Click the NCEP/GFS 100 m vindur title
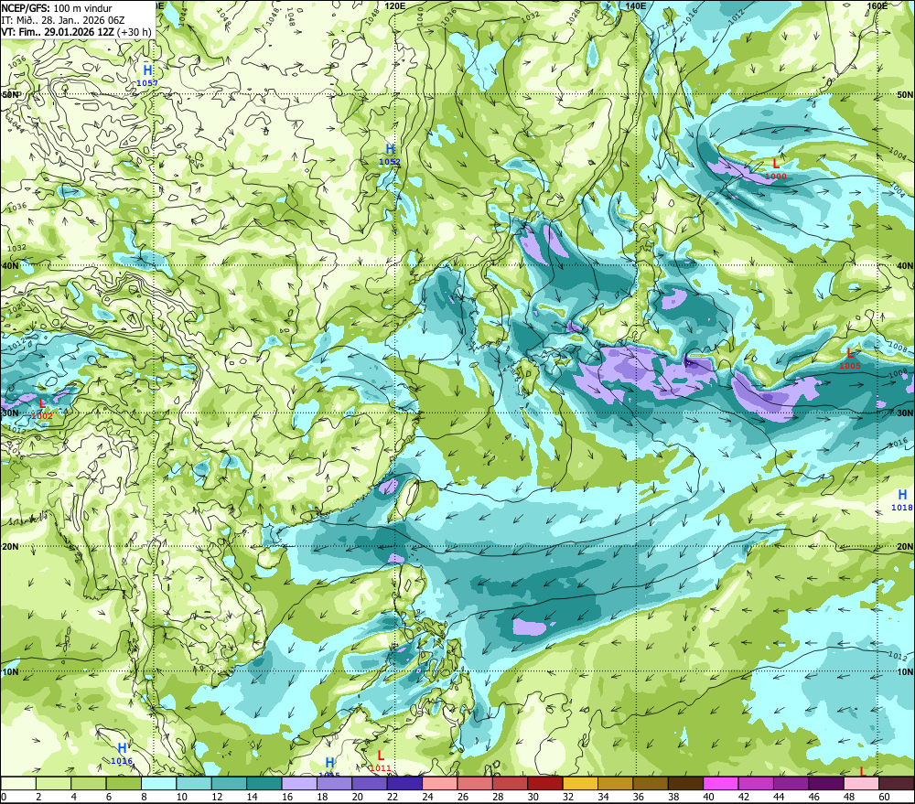The height and width of the screenshot is (804, 915). point(57,8)
